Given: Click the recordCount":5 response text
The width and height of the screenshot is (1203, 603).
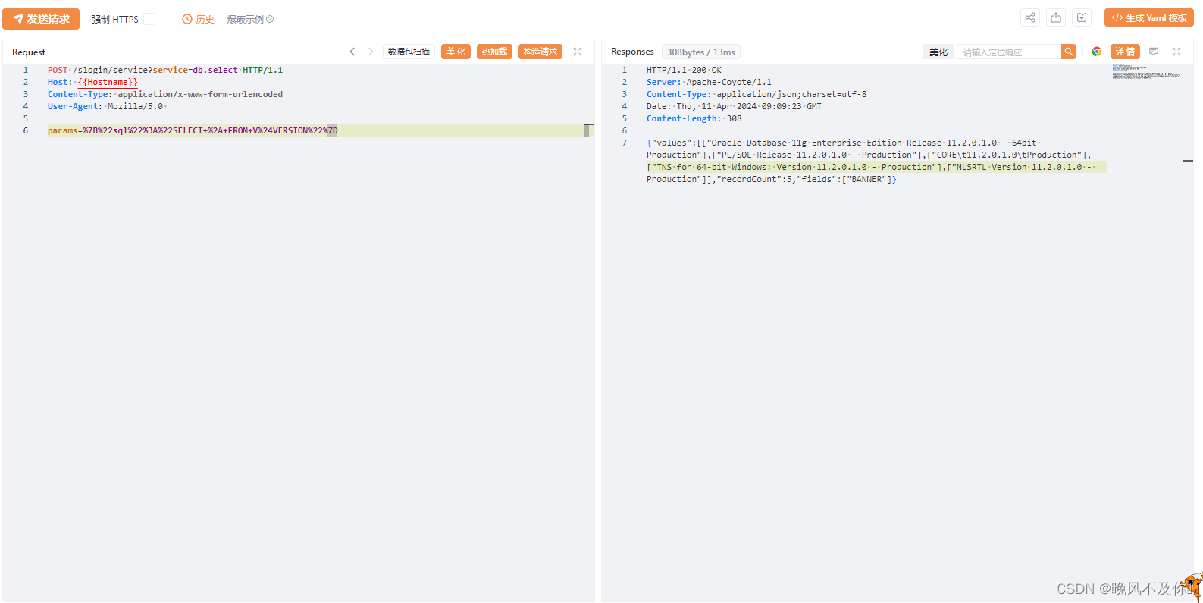Looking at the screenshot, I should [757, 179].
